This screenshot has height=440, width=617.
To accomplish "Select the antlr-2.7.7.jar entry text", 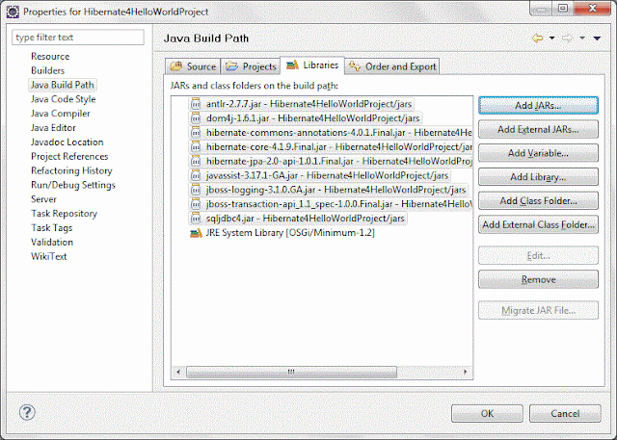I will coord(308,104).
